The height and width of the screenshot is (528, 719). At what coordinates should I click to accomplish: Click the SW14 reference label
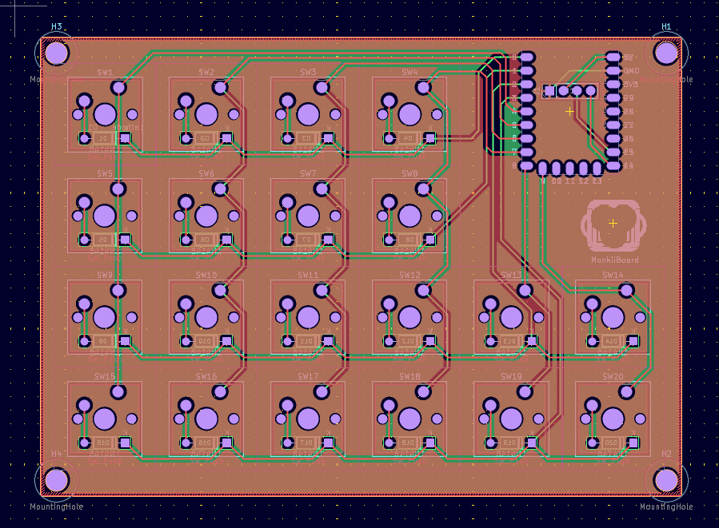pos(613,275)
